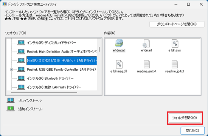208x136 pixels.
Task: Click laptop icon beside インテル(R) 無線 LAN WiFi
Action: (x=21, y=87)
